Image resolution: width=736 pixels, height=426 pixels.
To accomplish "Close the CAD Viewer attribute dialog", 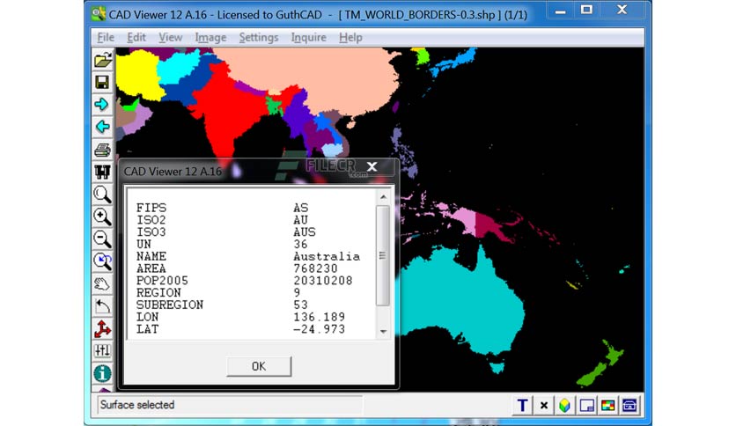I will [x=372, y=166].
